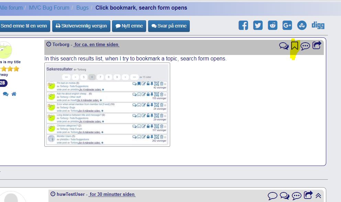Viewport: 341px width, 202px height.
Task: Click the Google Plus share icon
Action: point(287,25)
